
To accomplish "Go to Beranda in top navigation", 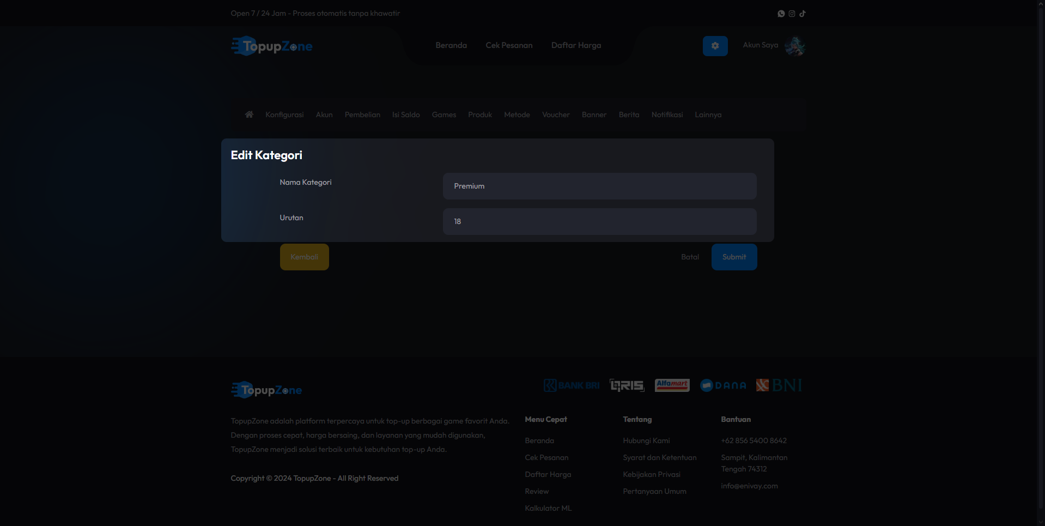I will 451,45.
